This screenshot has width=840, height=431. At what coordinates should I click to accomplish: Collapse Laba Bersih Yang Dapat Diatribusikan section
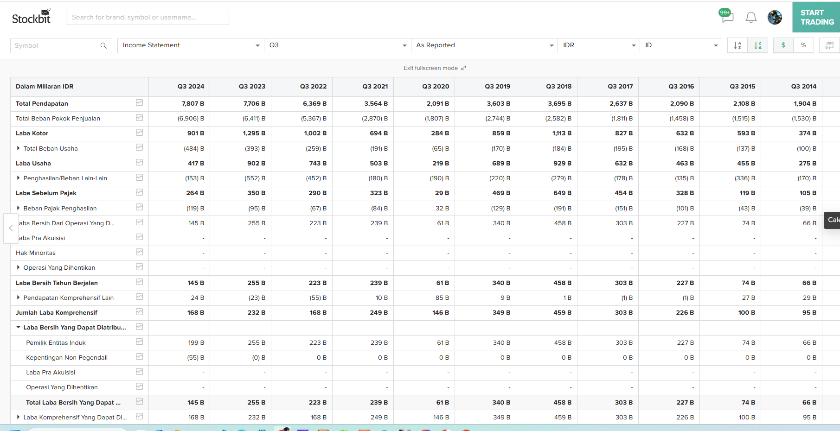pos(18,327)
